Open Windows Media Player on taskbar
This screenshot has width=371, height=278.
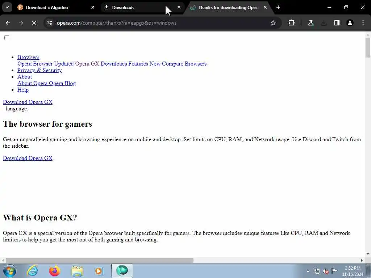99,271
